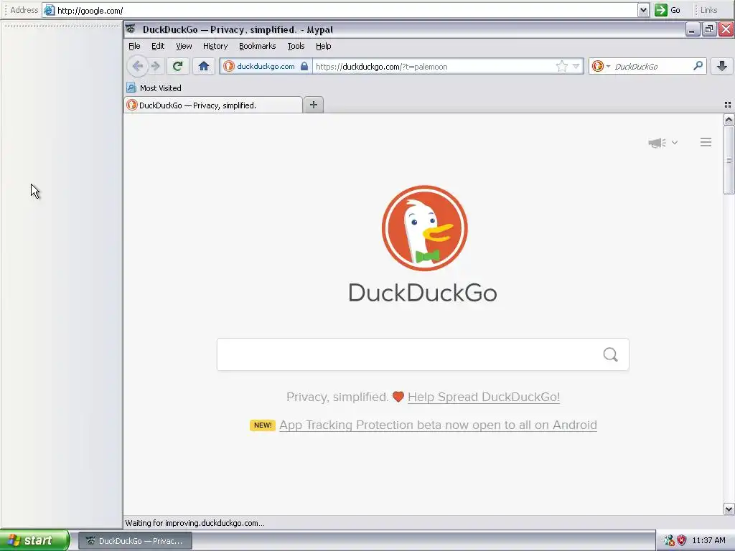Open the History menu
This screenshot has height=551, width=735.
pos(215,46)
